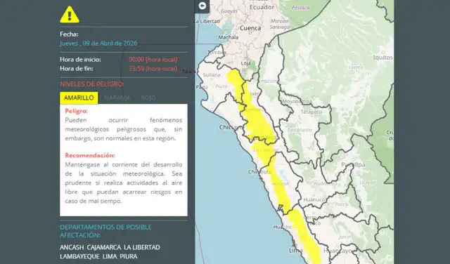Click the Huancayo city label on the map
The width and height of the screenshot is (450, 264).
(x=337, y=251)
